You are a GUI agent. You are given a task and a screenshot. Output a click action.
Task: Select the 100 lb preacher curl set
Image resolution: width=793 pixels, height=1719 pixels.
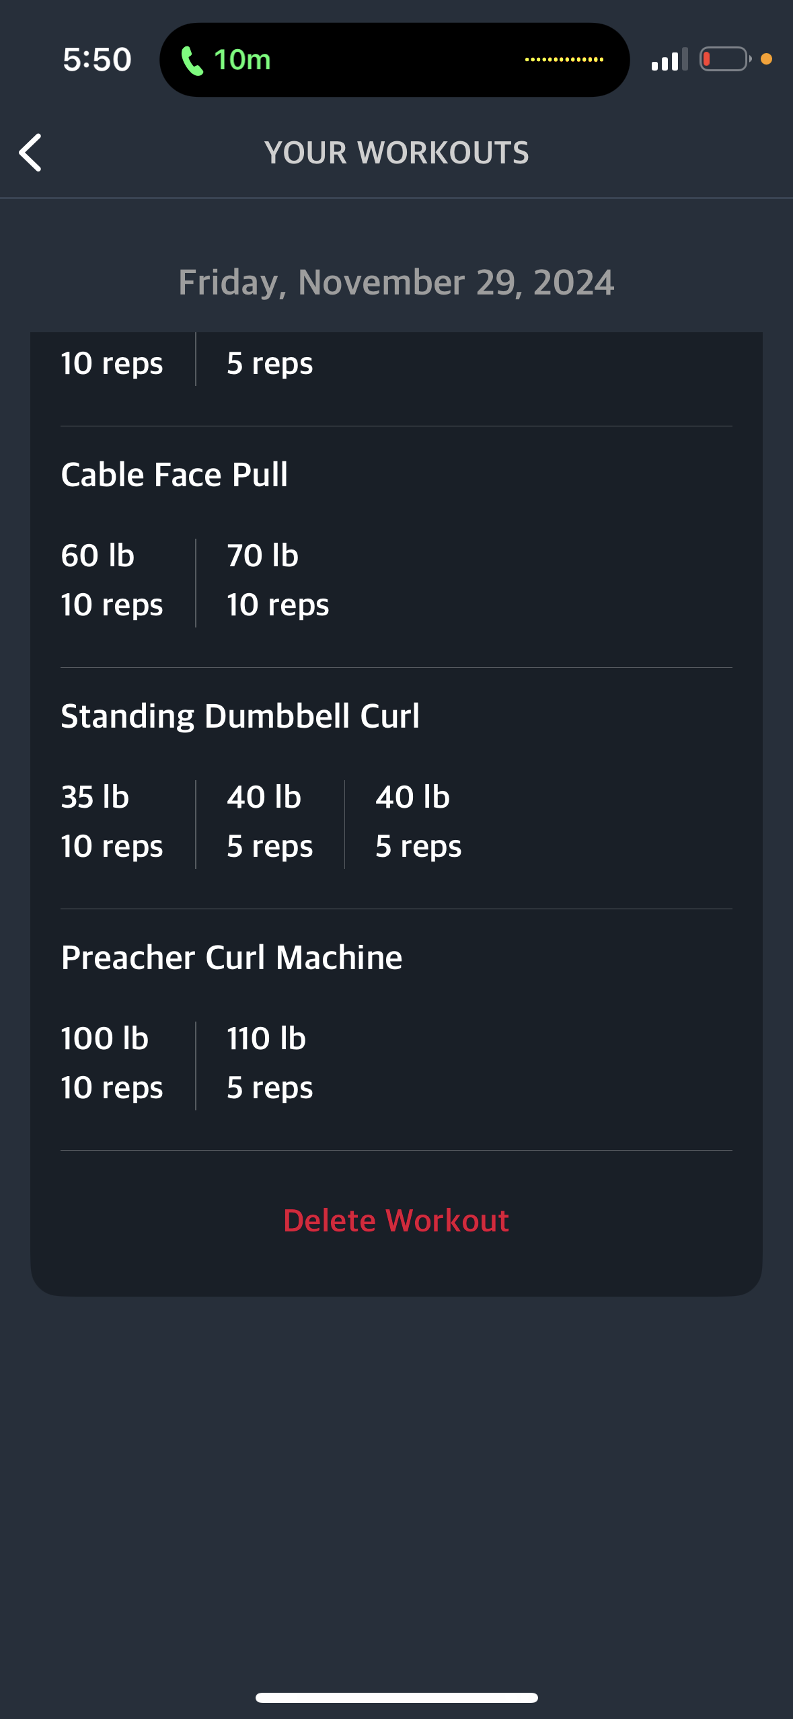click(112, 1063)
